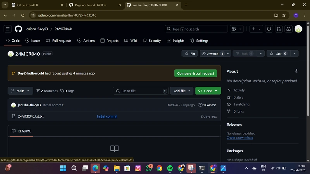Switch to the Actions tab
Image resolution: width=310 pixels, height=174 pixels.
coord(86,41)
